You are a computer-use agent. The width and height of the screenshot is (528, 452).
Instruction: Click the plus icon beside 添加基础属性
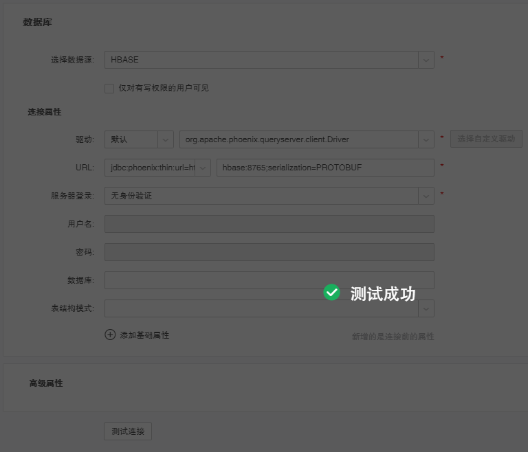click(110, 335)
